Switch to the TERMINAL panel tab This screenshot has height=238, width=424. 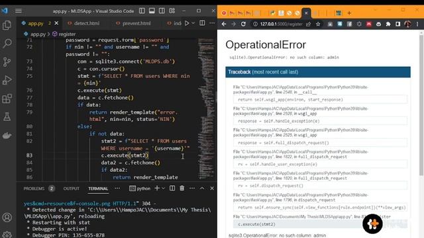(98, 188)
